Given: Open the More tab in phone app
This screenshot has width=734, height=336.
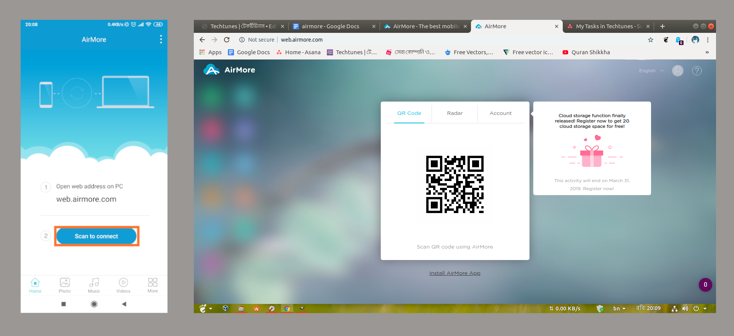Looking at the screenshot, I should pos(153,285).
